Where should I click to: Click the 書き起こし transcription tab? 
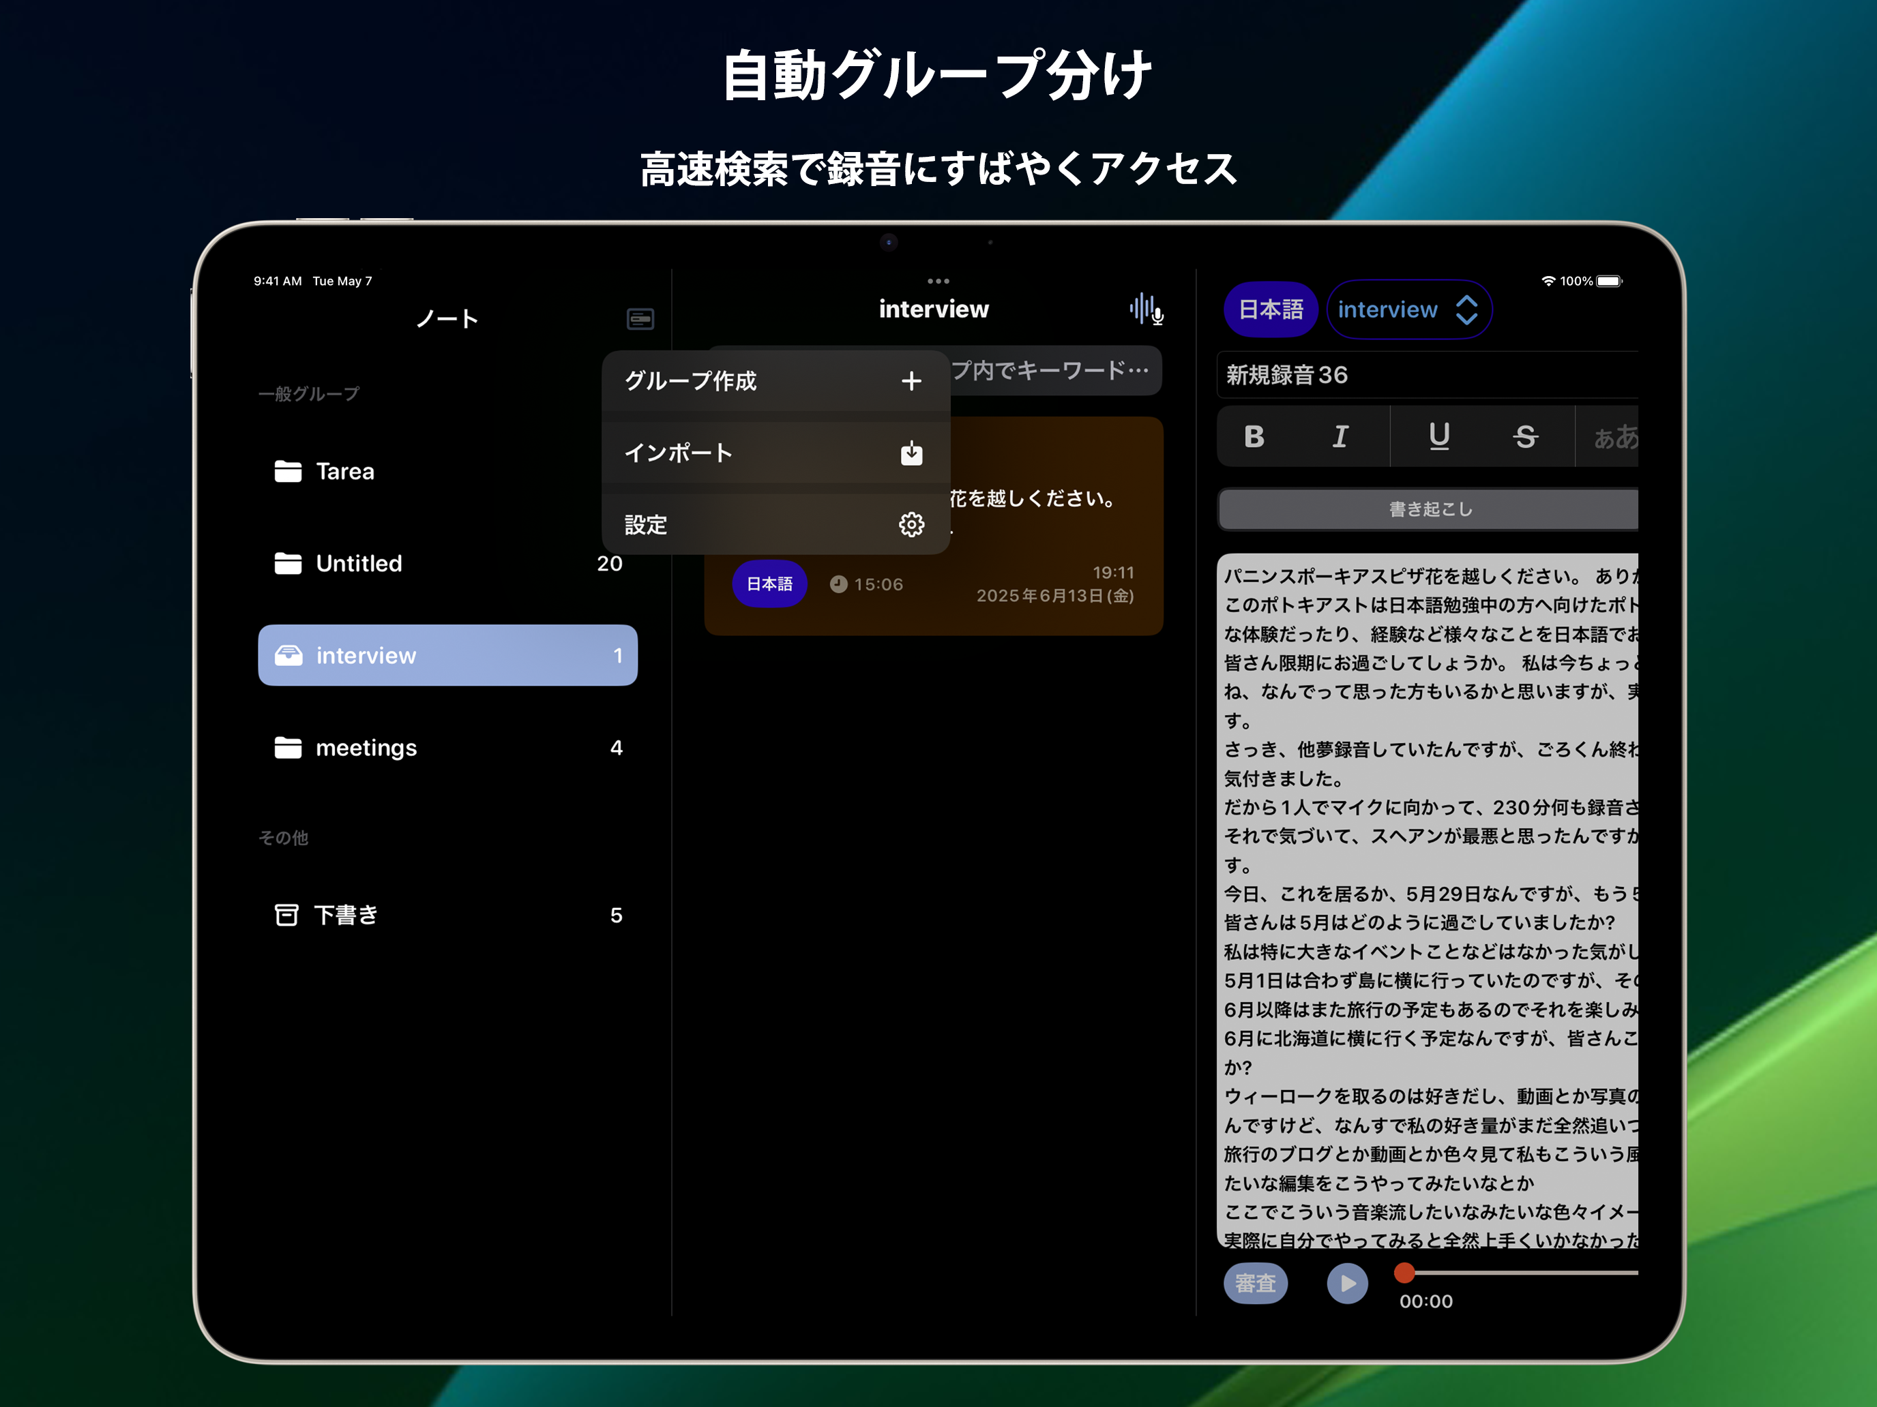[x=1429, y=509]
